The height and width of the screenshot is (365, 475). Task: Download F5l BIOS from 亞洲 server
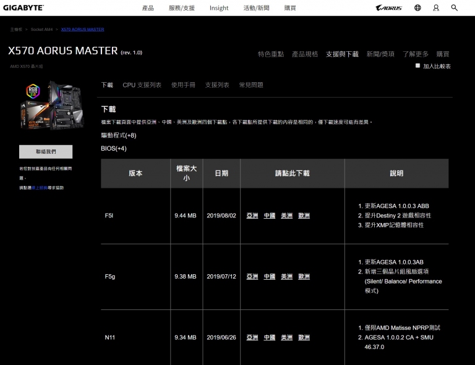tap(252, 216)
